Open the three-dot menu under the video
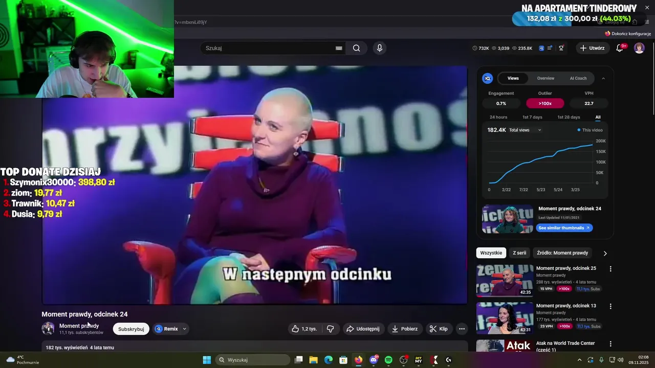Screen dimensions: 655x368 pos(462,329)
